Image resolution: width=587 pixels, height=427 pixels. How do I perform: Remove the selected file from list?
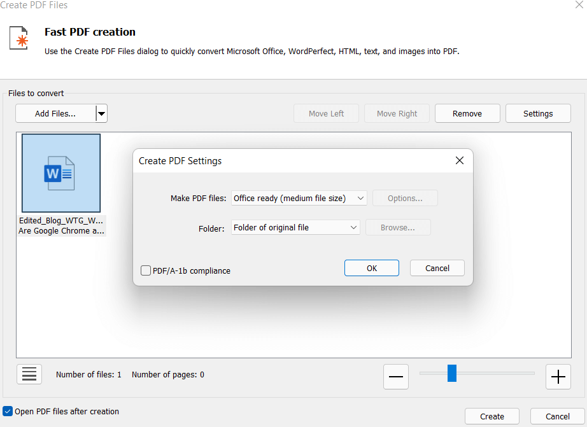pyautogui.click(x=467, y=113)
